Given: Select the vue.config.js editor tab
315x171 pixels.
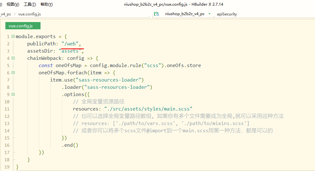Looking at the screenshot, I should (x=23, y=26).
